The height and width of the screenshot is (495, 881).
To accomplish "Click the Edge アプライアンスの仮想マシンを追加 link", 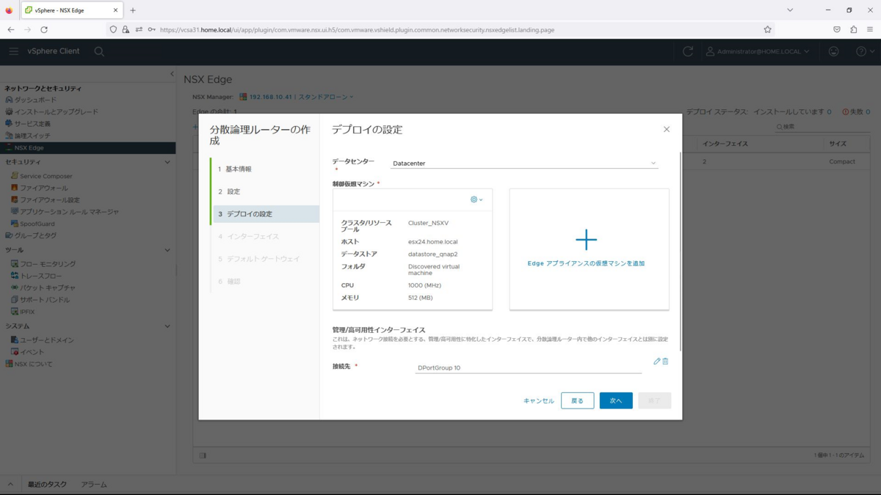I will [x=586, y=263].
